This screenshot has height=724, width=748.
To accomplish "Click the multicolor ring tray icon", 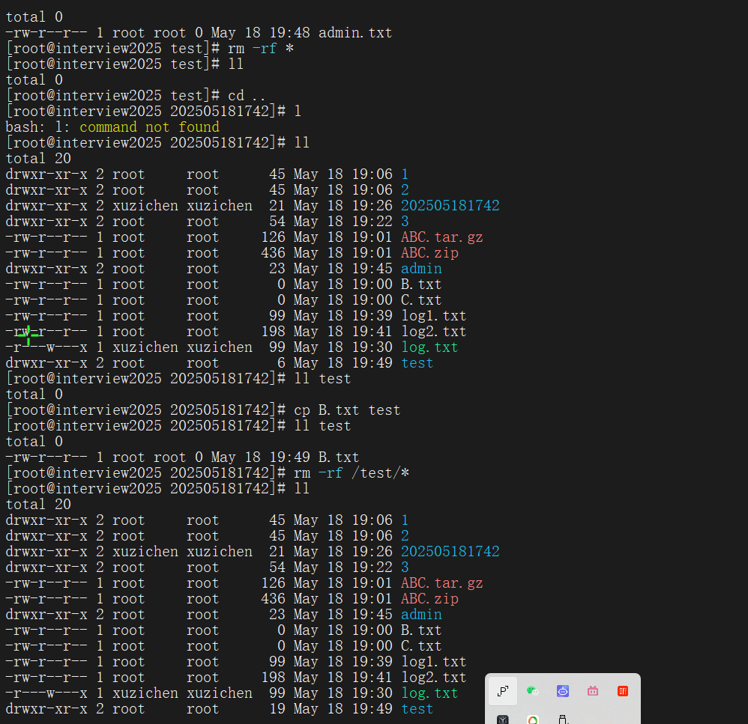I will [x=532, y=720].
